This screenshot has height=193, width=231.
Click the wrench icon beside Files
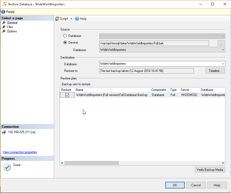(x=4, y=27)
